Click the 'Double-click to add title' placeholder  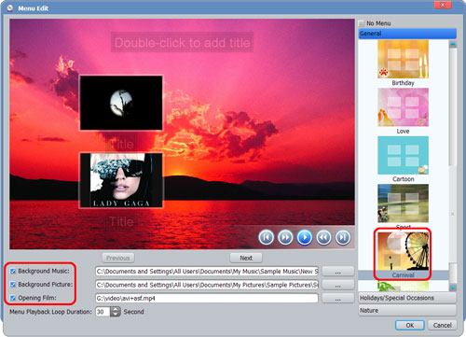point(182,43)
